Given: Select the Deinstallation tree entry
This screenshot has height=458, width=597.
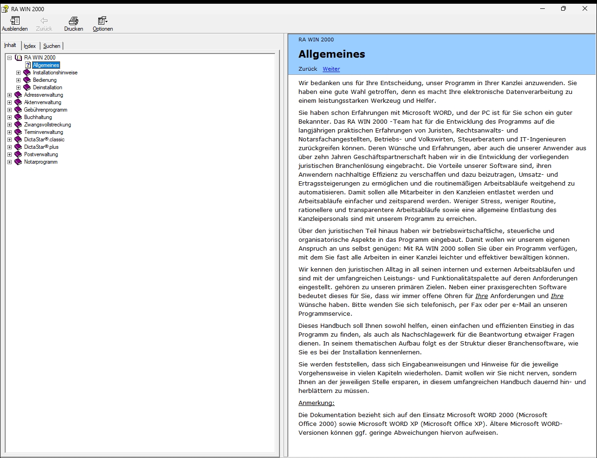Looking at the screenshot, I should [x=47, y=87].
